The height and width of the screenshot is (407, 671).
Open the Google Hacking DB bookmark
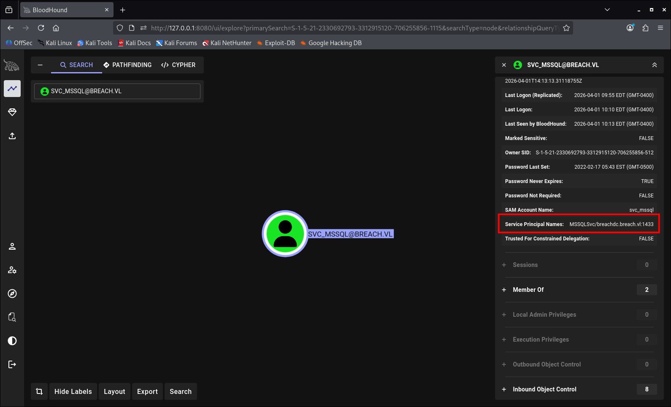point(331,43)
